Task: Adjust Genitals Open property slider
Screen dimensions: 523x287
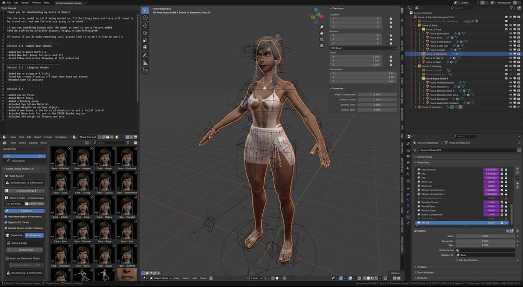Action: 377,105
